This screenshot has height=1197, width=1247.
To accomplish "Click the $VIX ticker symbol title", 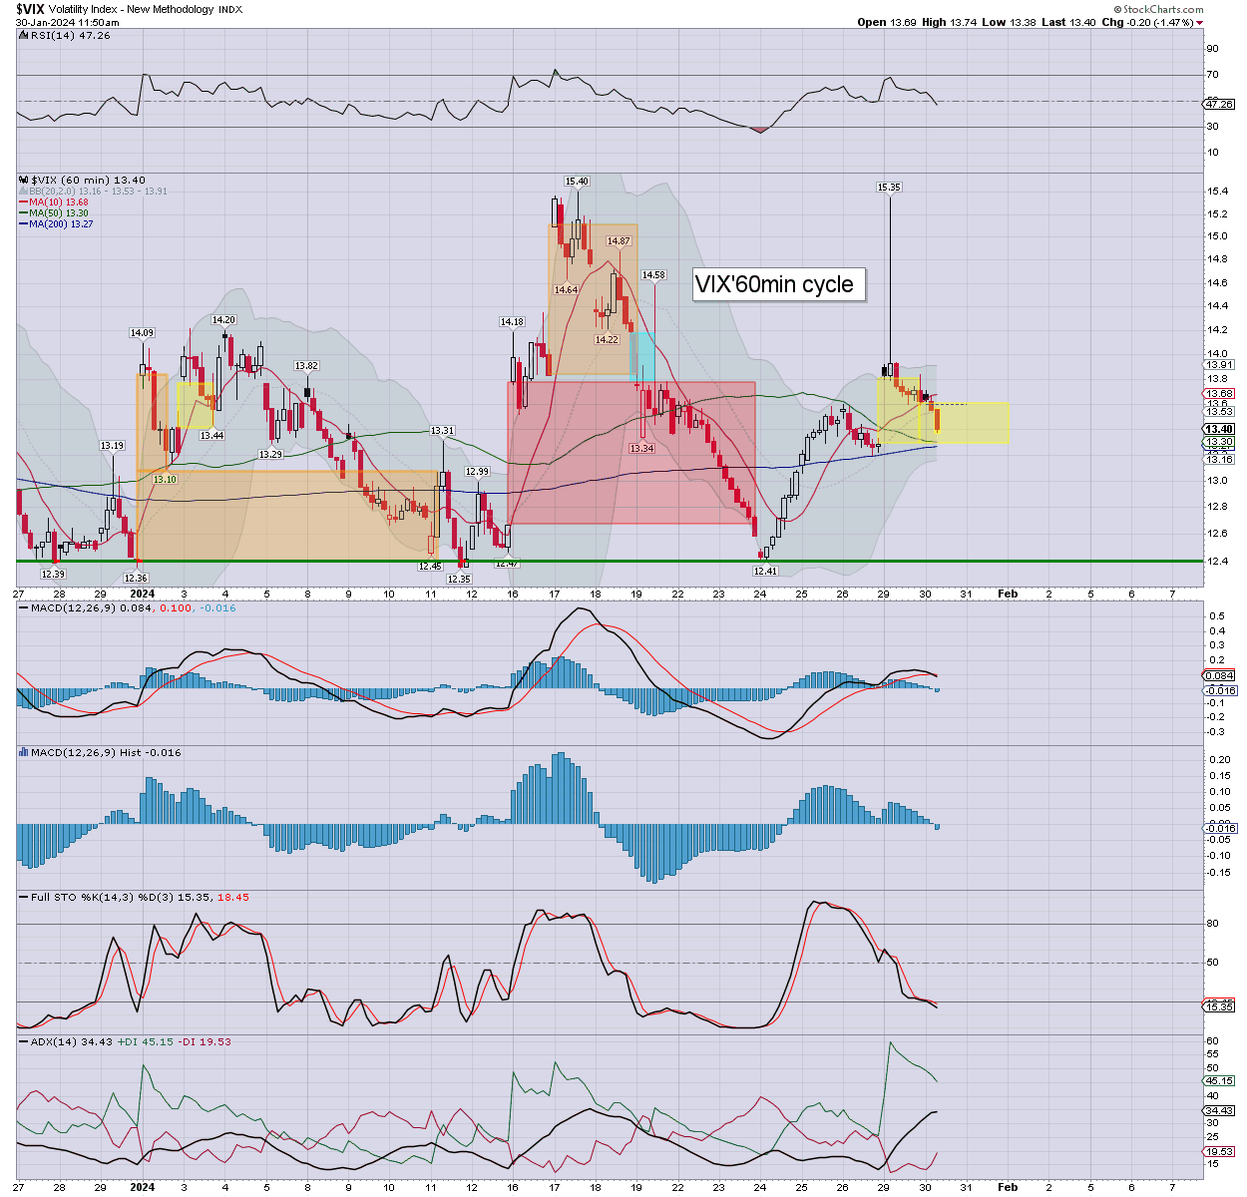I will (32, 9).
